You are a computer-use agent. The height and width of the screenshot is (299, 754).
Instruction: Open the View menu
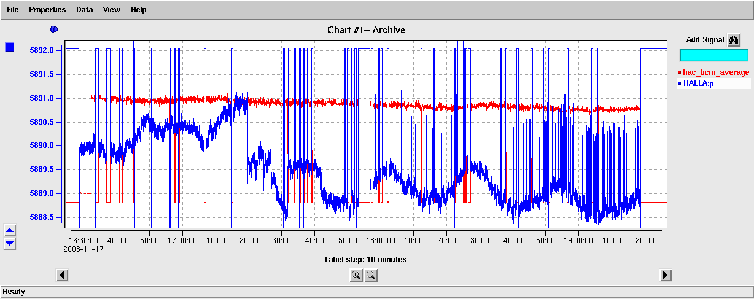[x=112, y=10]
